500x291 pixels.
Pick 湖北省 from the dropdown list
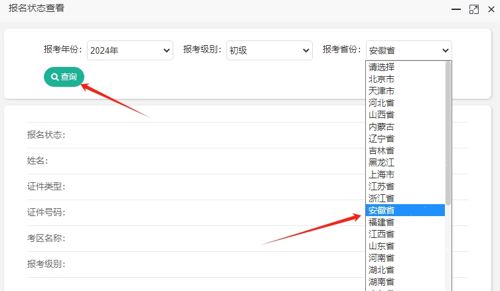pos(382,270)
